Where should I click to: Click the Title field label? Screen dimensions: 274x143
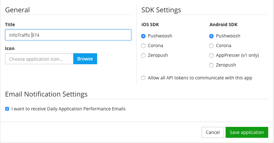coord(10,25)
